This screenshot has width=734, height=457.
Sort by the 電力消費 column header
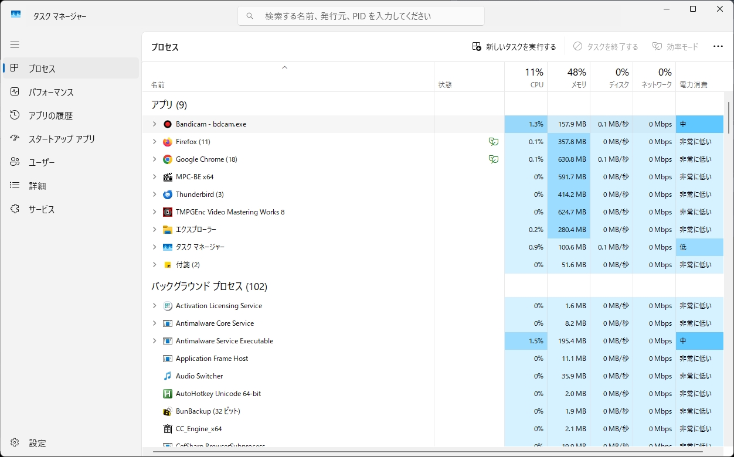(699, 77)
